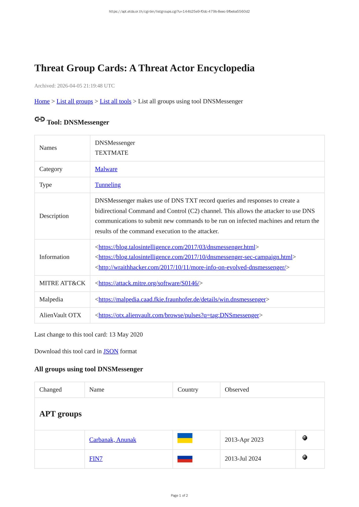Click the Ukraine flag icon for Carbanak
The image size is (359, 507).
click(185, 438)
